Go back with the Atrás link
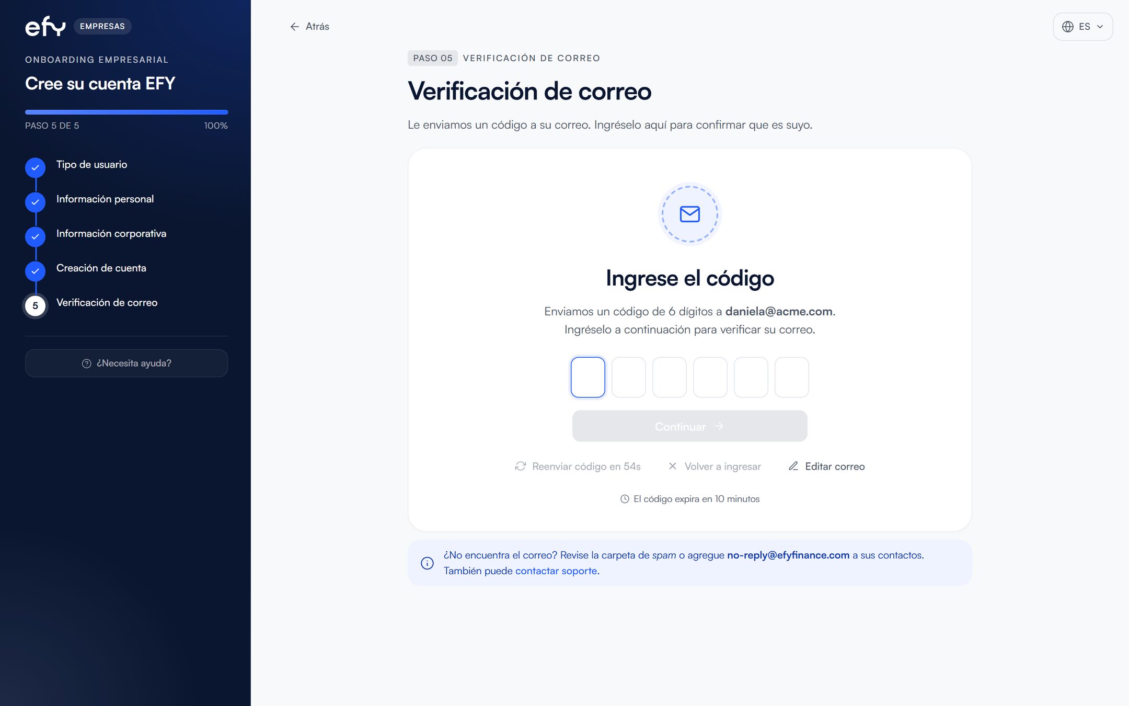 tap(309, 27)
